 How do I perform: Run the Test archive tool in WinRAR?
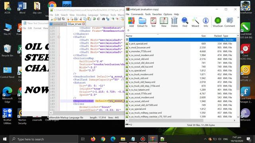pyautogui.click(x=153, y=22)
